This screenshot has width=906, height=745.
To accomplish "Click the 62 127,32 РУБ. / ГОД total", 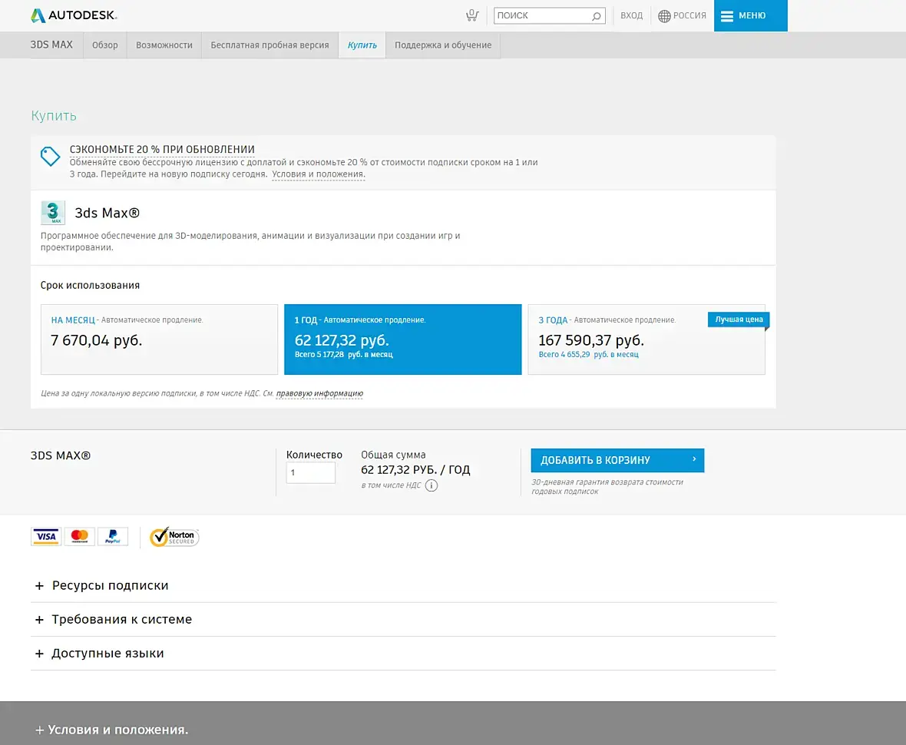I will (x=415, y=470).
